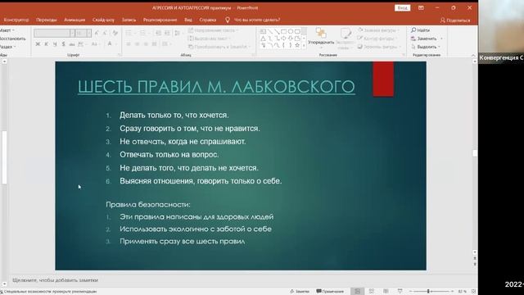Viewport: 524px width, 295px height.
Task: Click the Arrange (Упорядочить) button
Action: tap(321, 37)
